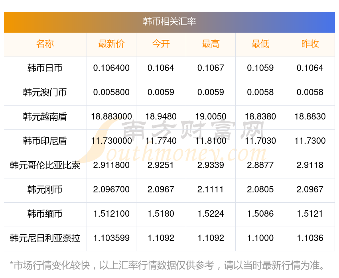339x278 pixels.
Task: Click the table title 韩币相关汇率
Action: [169, 22]
